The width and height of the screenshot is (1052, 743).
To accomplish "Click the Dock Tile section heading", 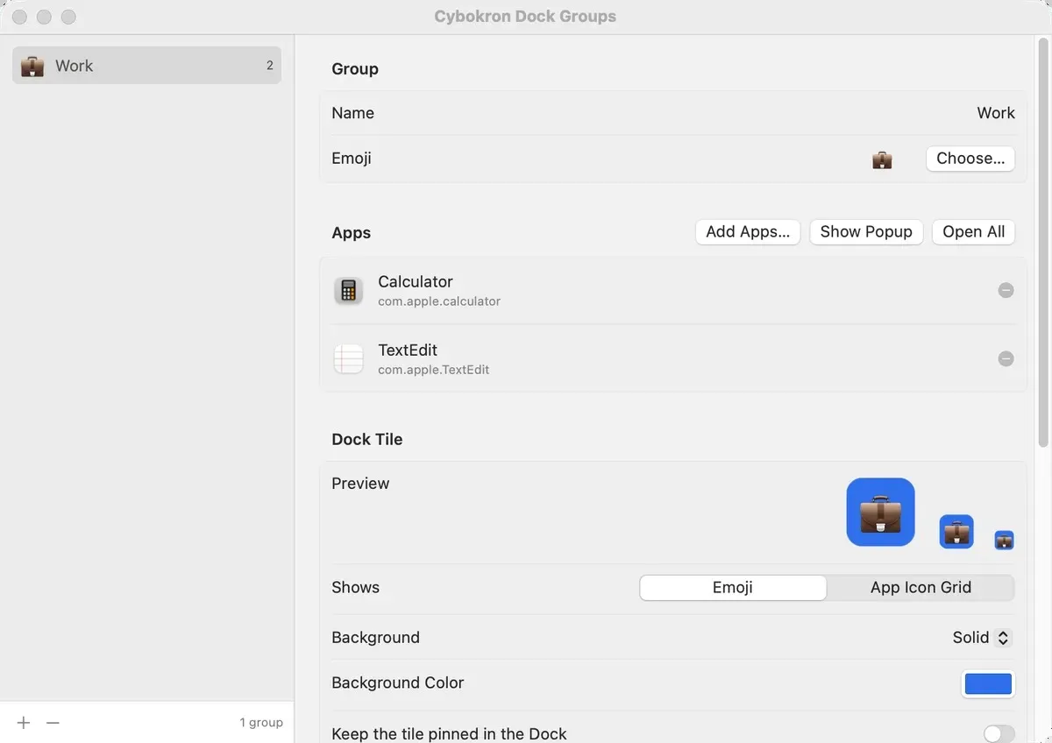I will 367,440.
